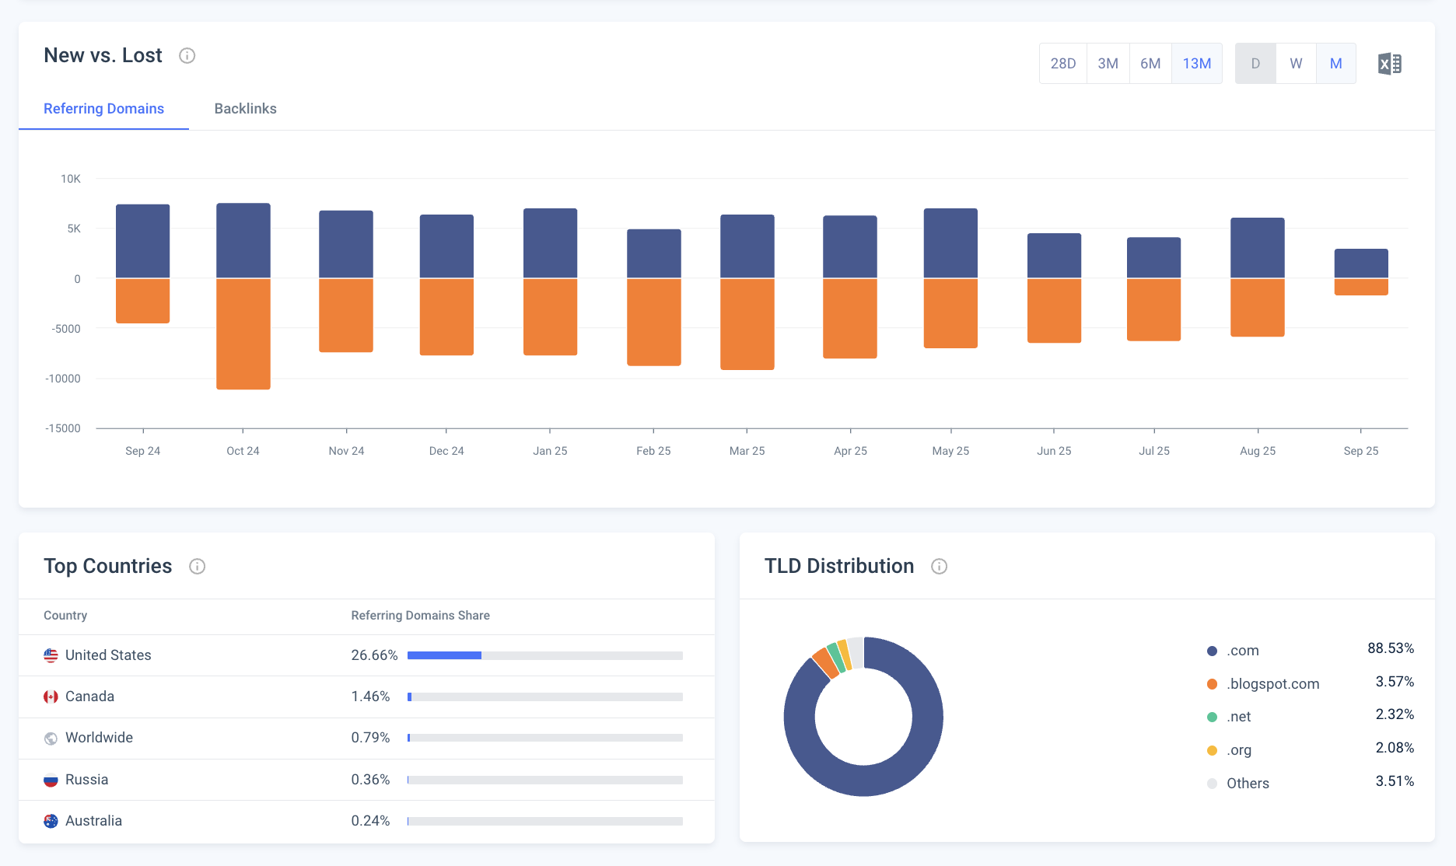Select the 13M time range

click(x=1196, y=64)
